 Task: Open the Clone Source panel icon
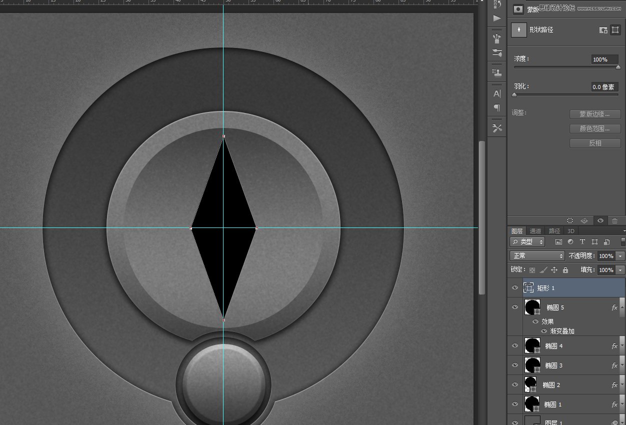[497, 72]
